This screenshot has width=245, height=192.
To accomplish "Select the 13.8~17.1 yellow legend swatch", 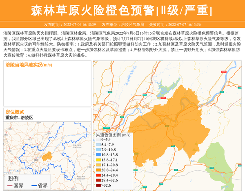I will [x=98, y=160].
